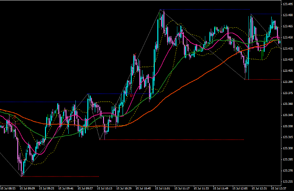Viewport: 294px width, 191px height.
Task: Click the 123.375 price label
Action: pyautogui.click(x=288, y=93)
